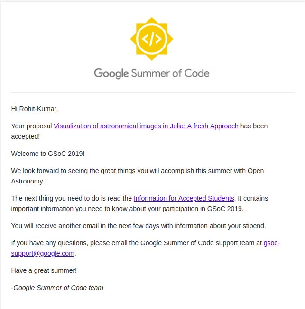Click "Summer of Code" in header wordmark
The height and width of the screenshot is (309, 305).
pos(170,73)
